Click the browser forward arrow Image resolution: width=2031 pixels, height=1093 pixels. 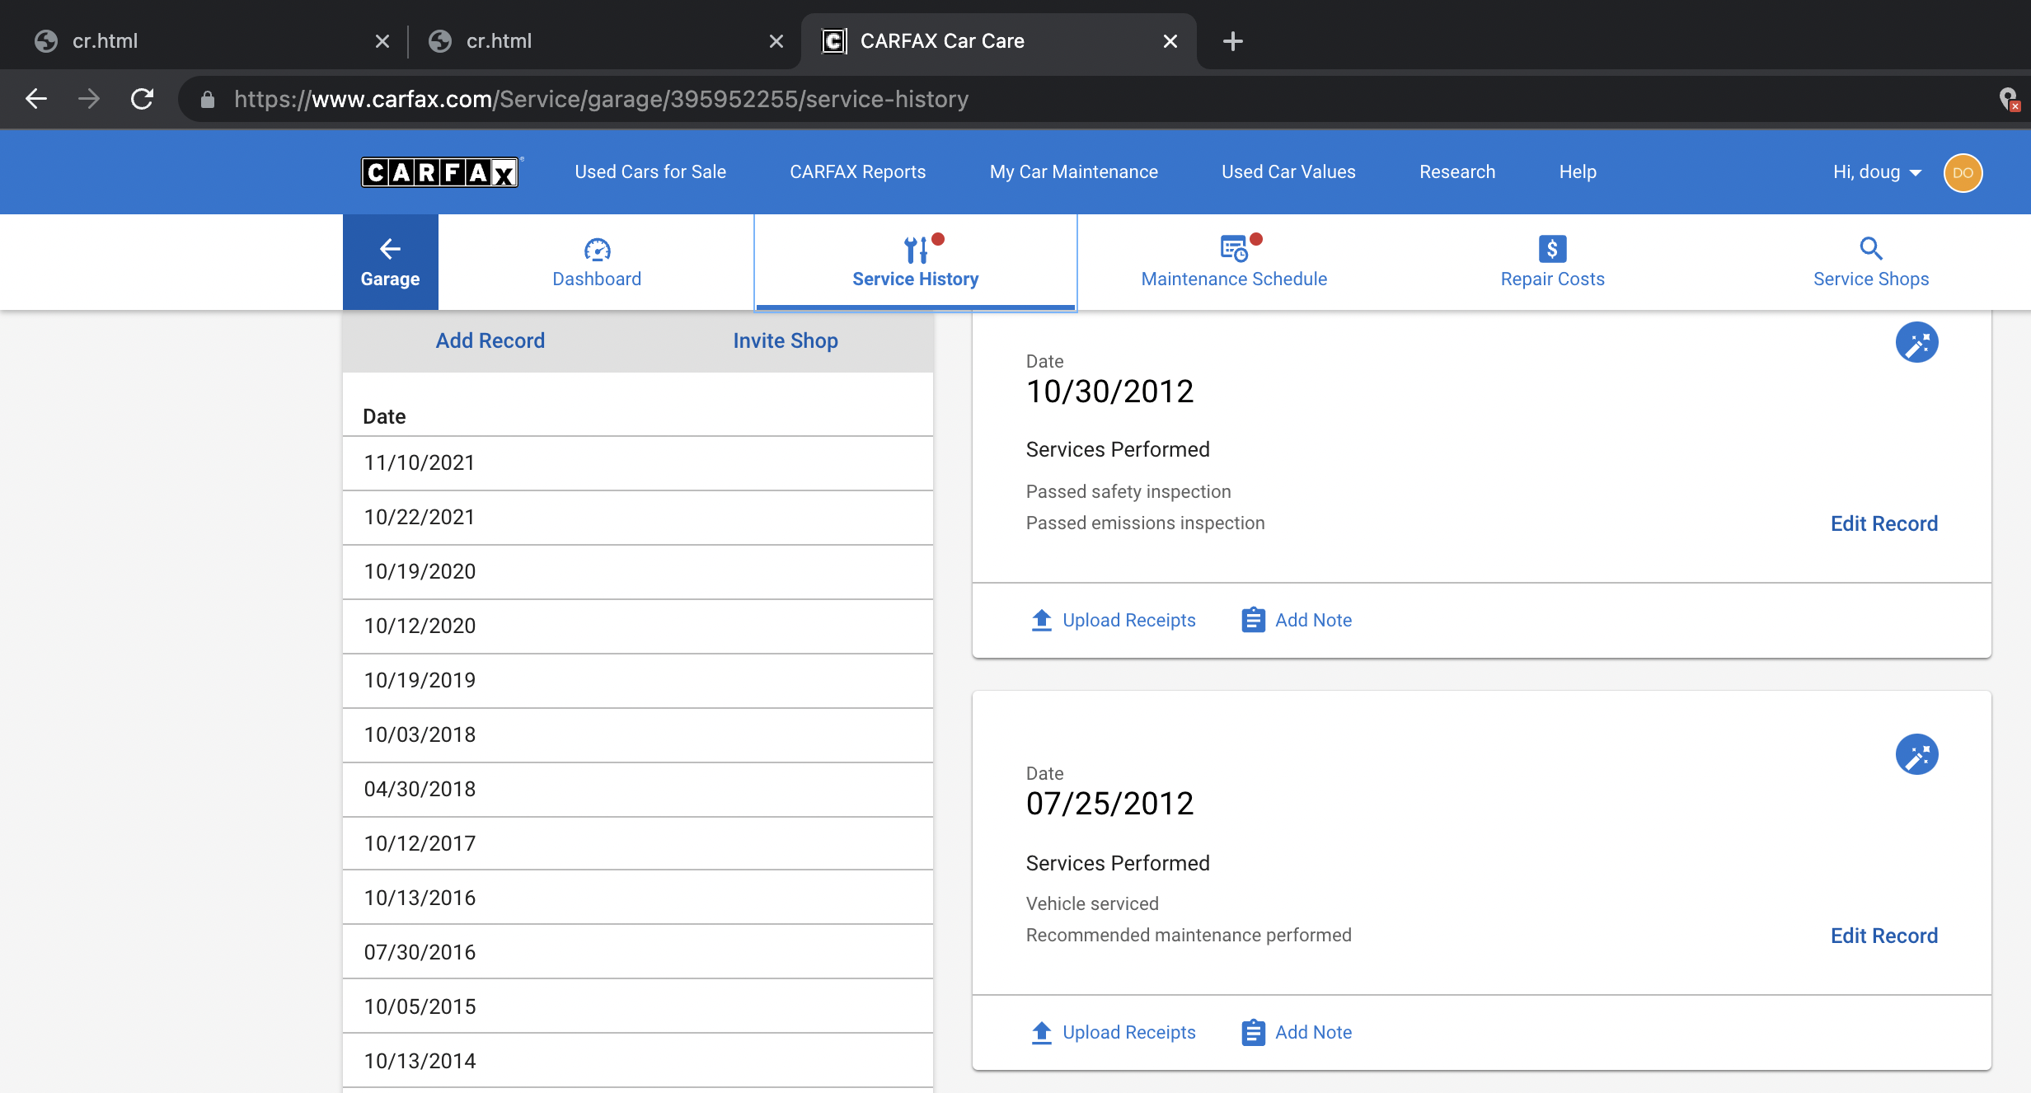click(89, 99)
